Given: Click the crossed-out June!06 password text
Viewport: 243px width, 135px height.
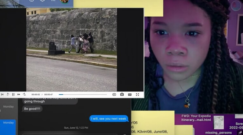Looking at the screenshot, I should coord(160,132).
